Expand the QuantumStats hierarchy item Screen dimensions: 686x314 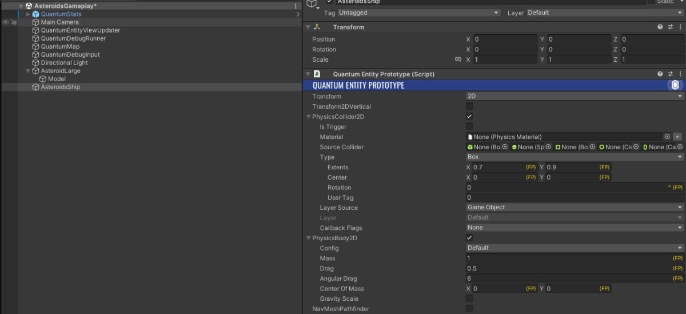point(28,14)
